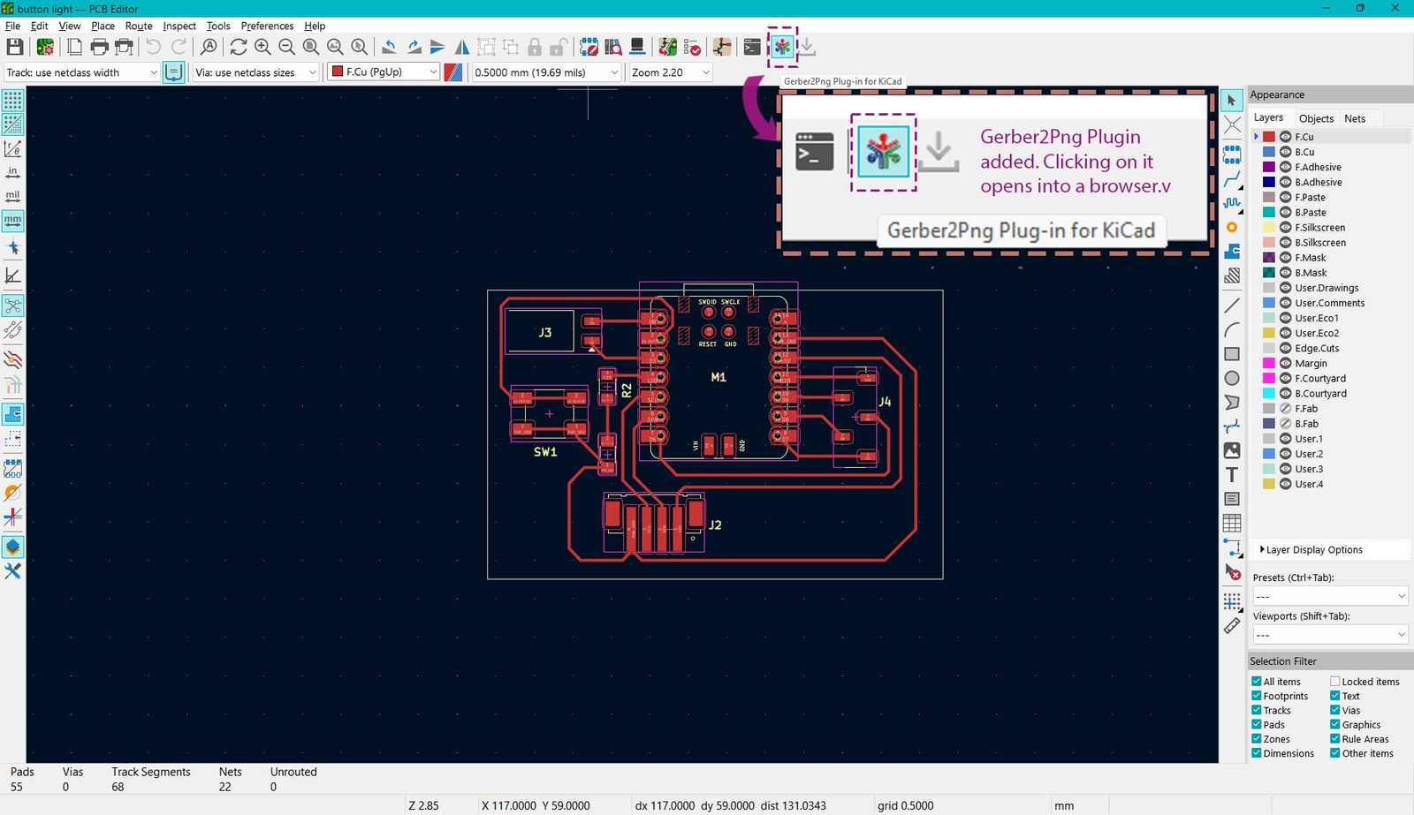This screenshot has height=815, width=1414.
Task: Select the Draw Arc tool
Action: click(1232, 330)
